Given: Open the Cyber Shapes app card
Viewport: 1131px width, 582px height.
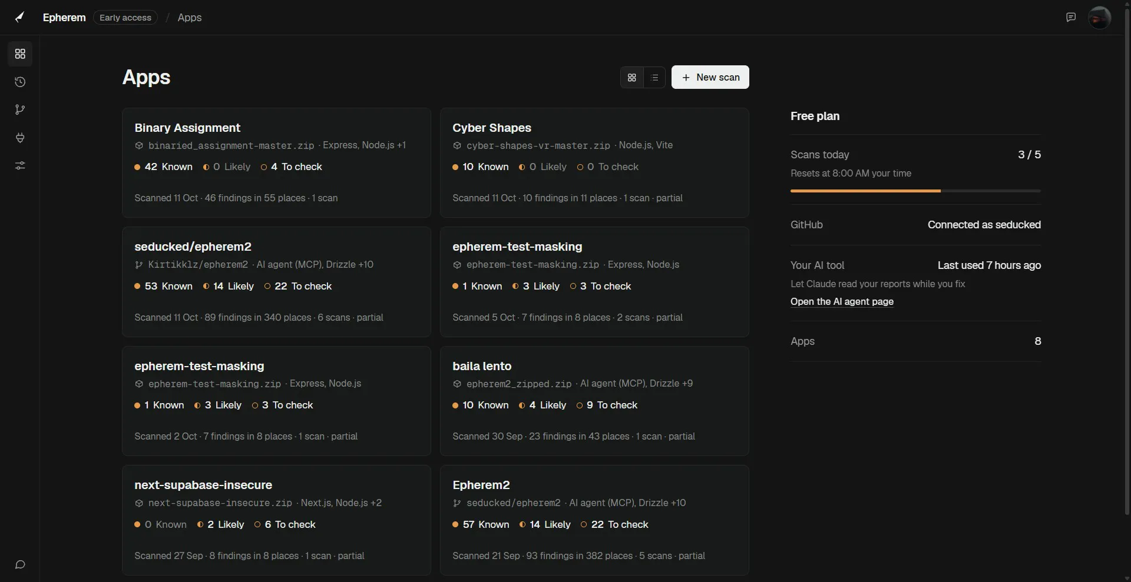Looking at the screenshot, I should coord(594,162).
